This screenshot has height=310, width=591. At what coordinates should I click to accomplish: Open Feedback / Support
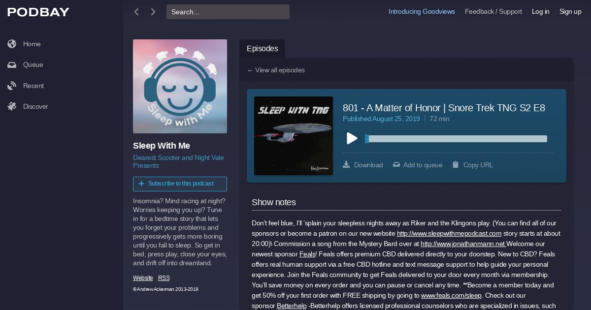tap(493, 11)
